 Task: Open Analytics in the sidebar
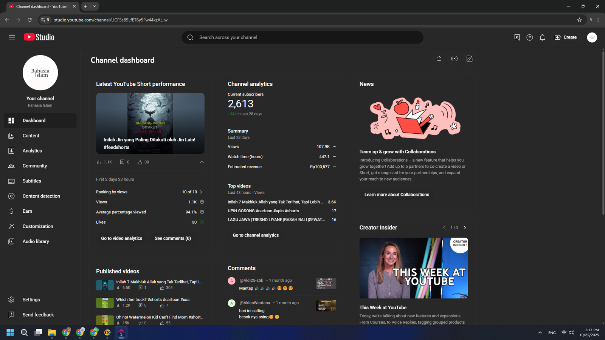click(32, 151)
